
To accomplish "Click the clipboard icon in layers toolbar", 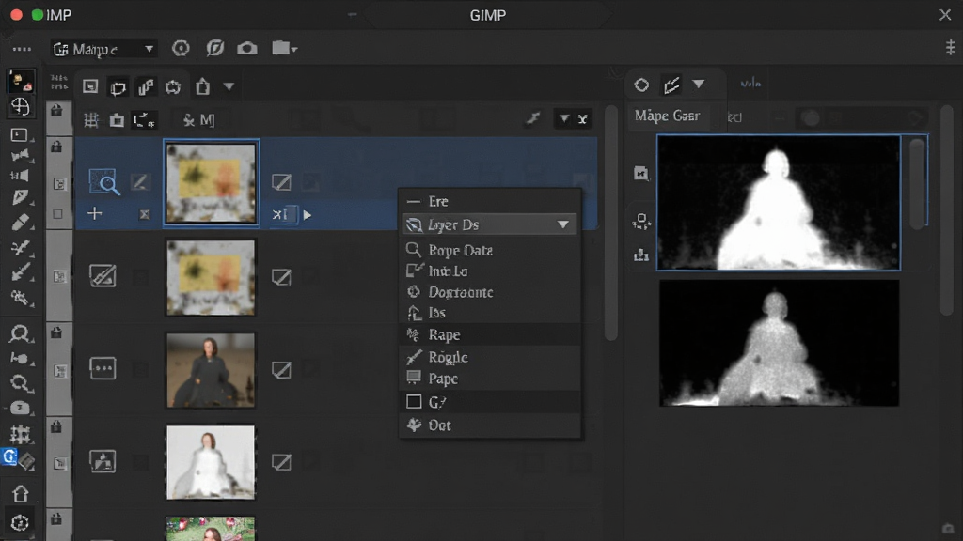I will 117,120.
